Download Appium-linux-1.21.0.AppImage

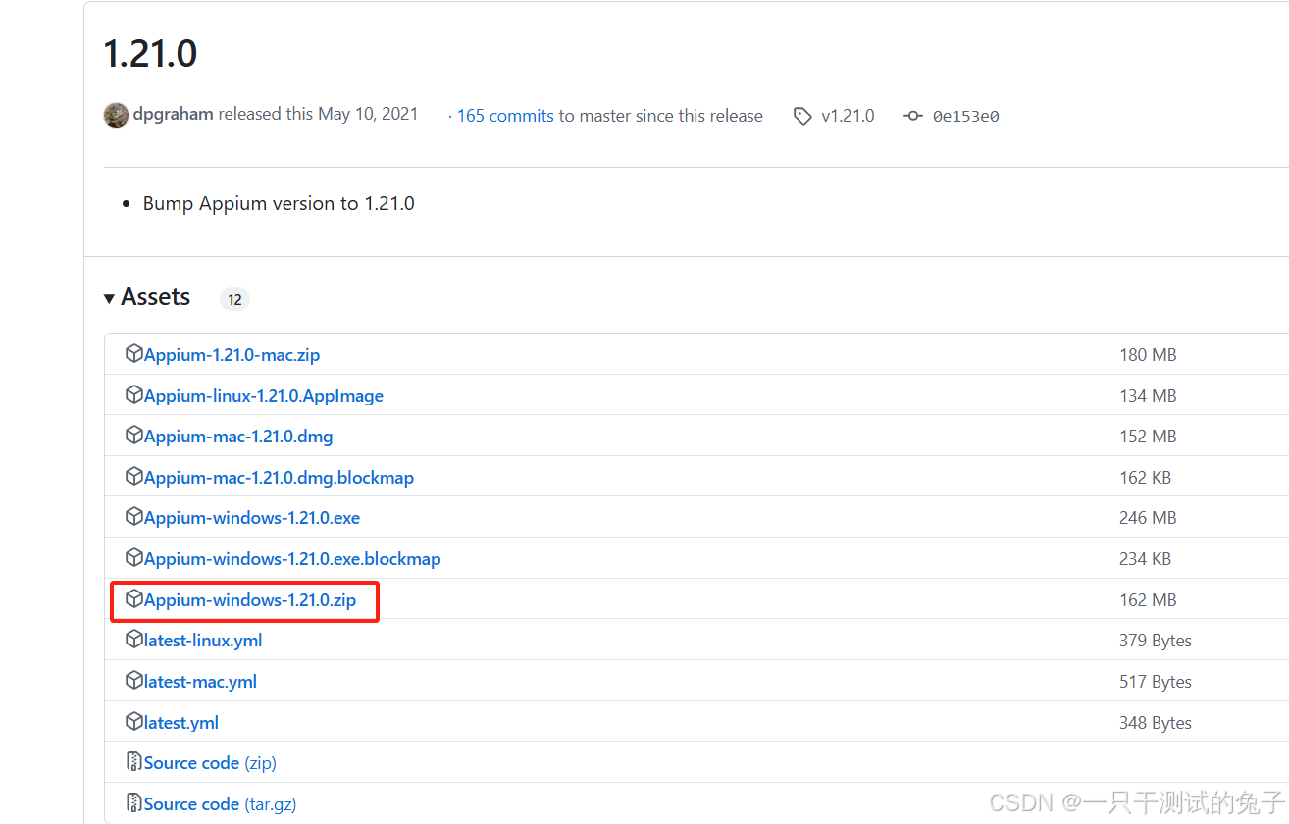[264, 396]
